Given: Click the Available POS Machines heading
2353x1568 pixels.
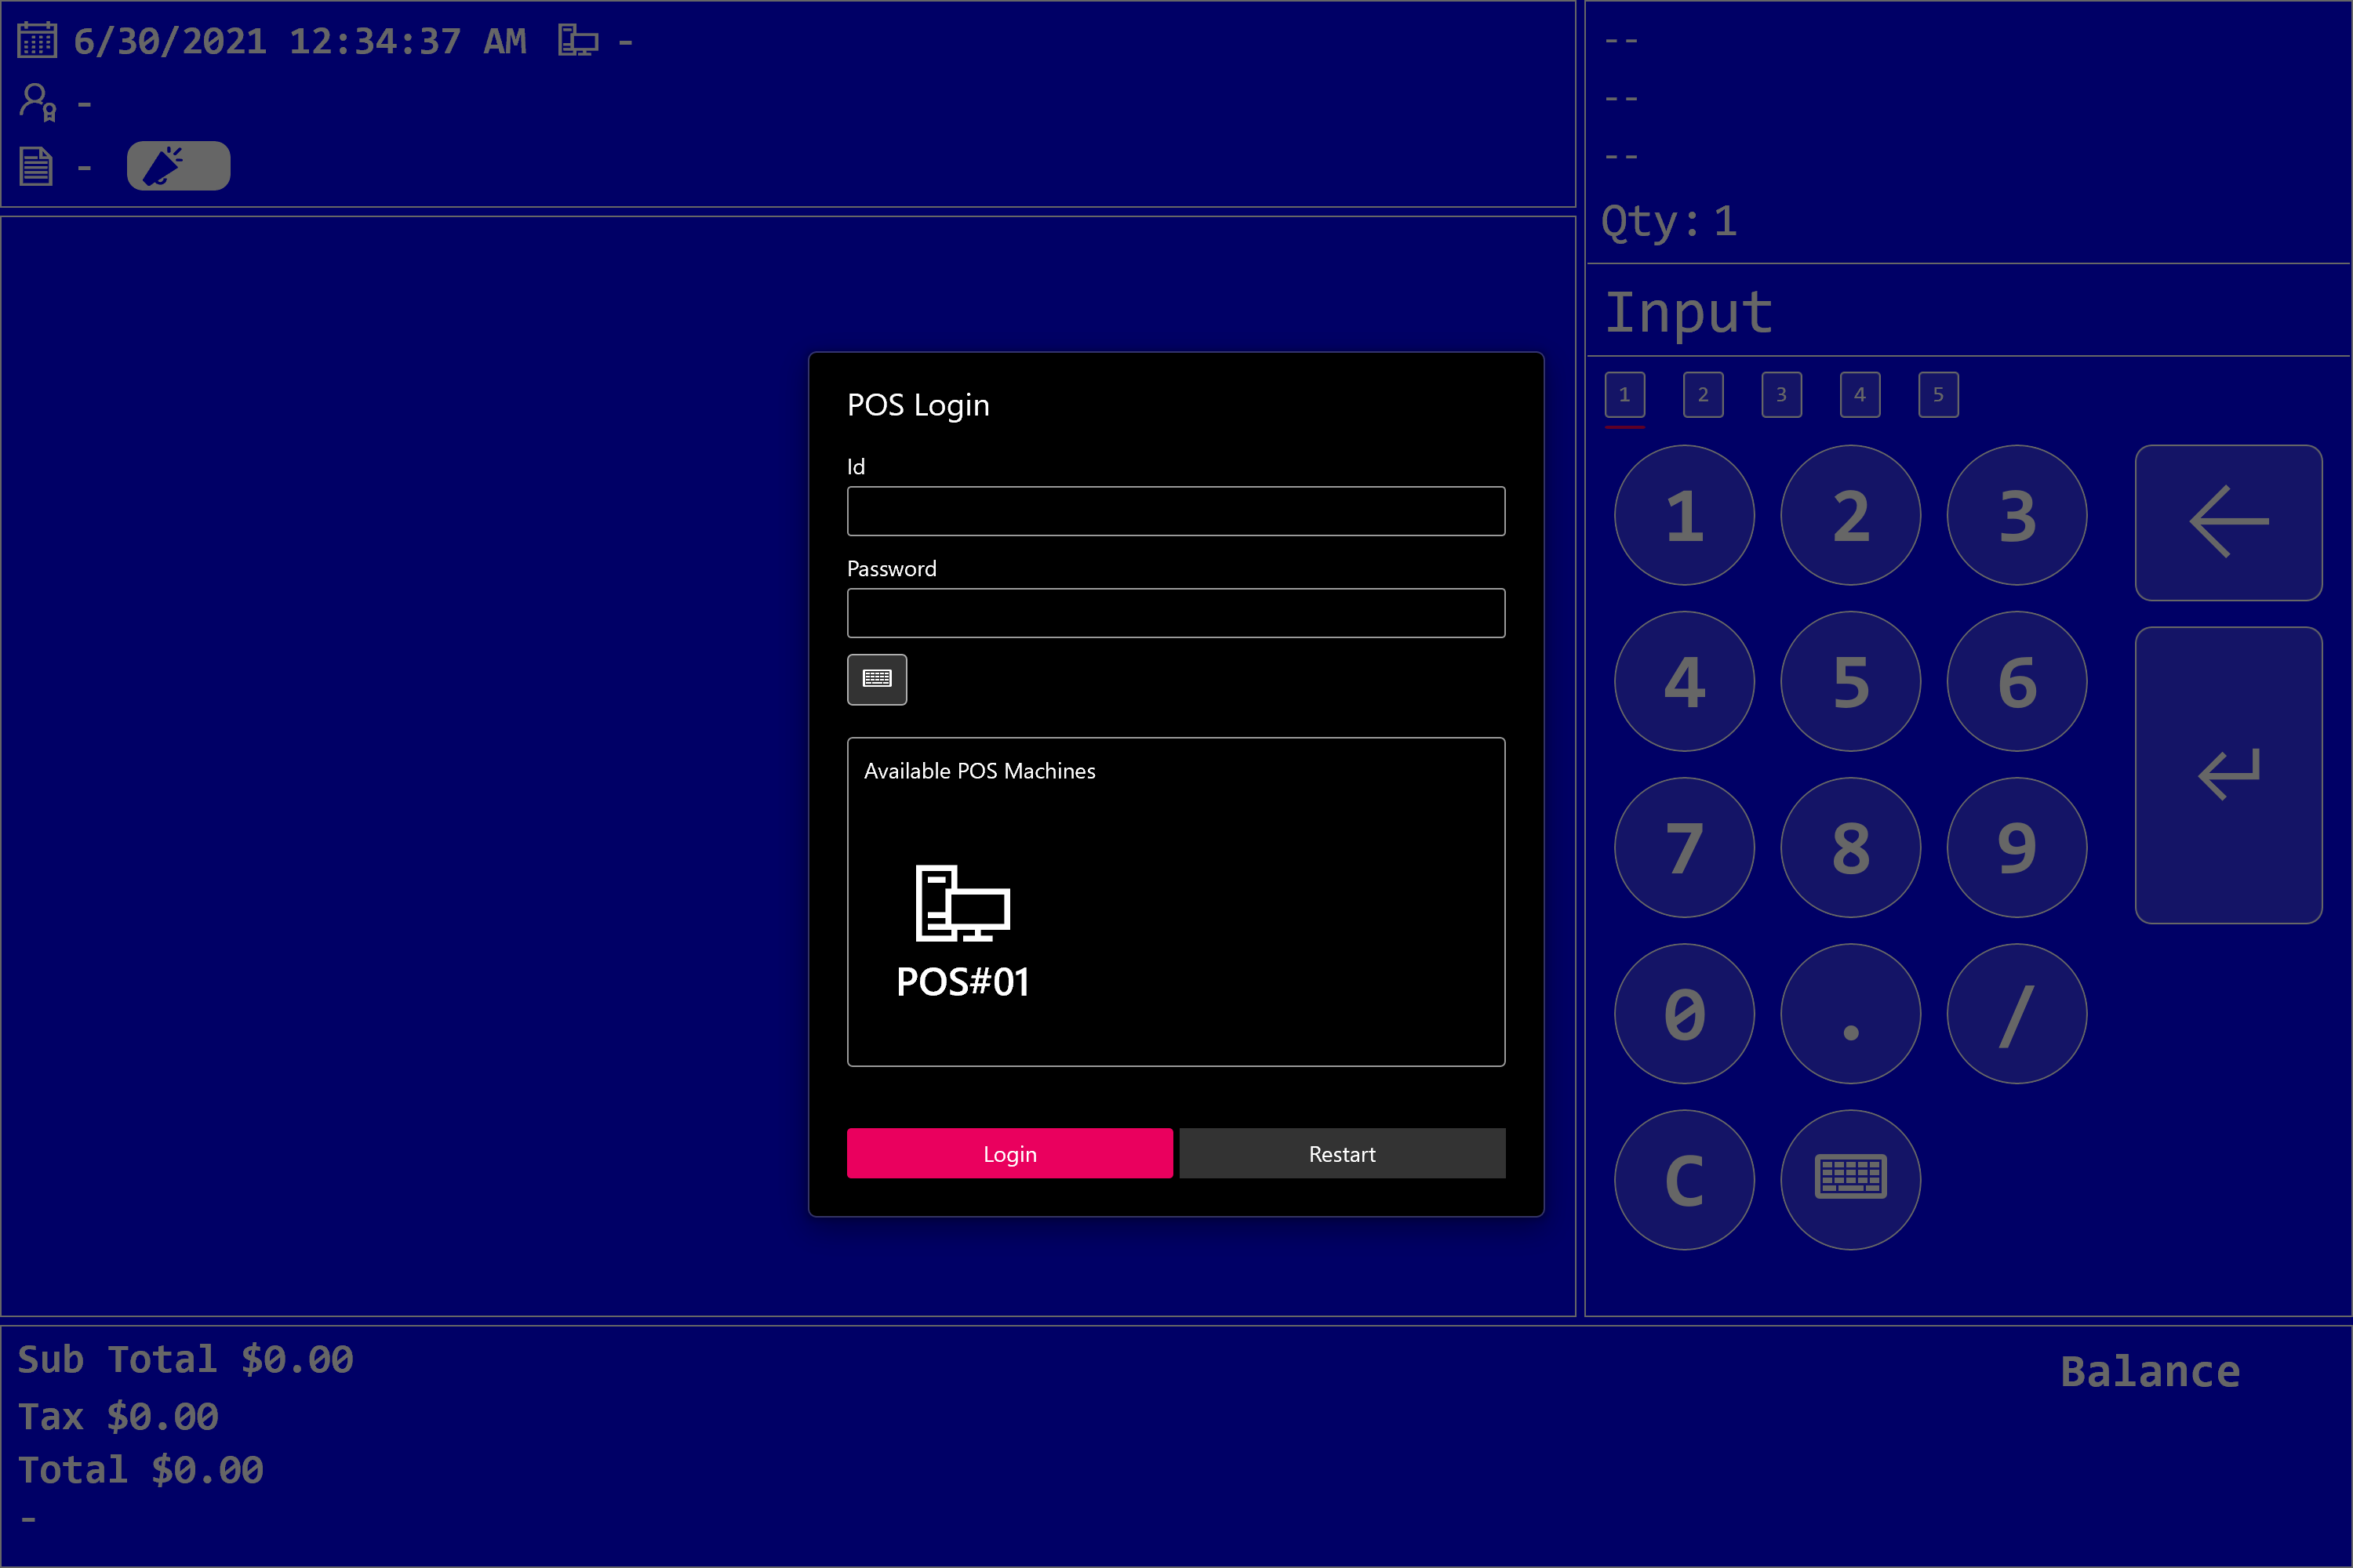Looking at the screenshot, I should pyautogui.click(x=980, y=771).
